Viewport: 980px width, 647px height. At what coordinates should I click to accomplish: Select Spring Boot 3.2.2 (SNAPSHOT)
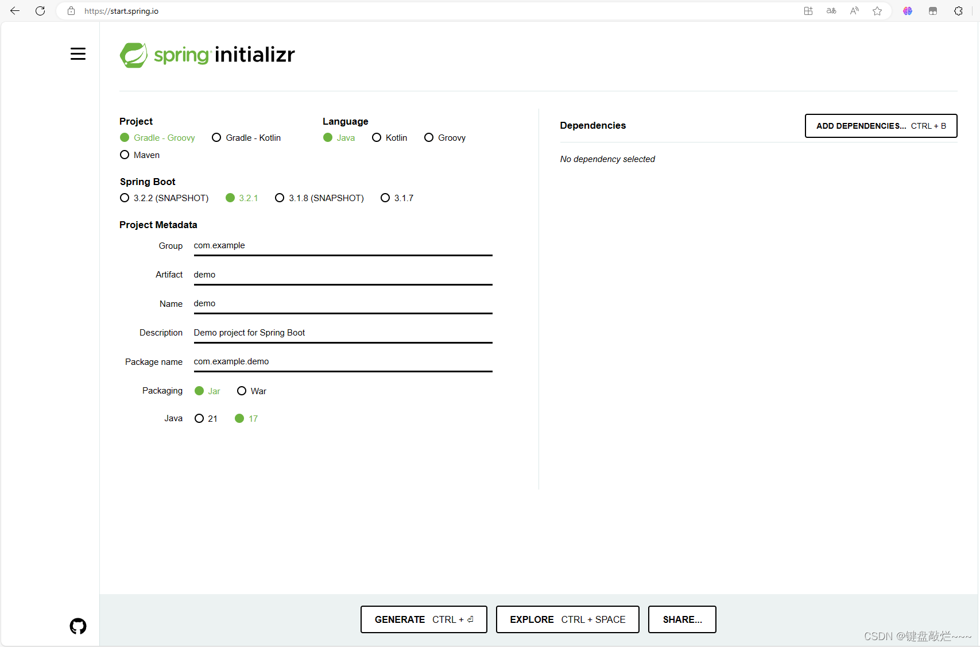(x=164, y=198)
